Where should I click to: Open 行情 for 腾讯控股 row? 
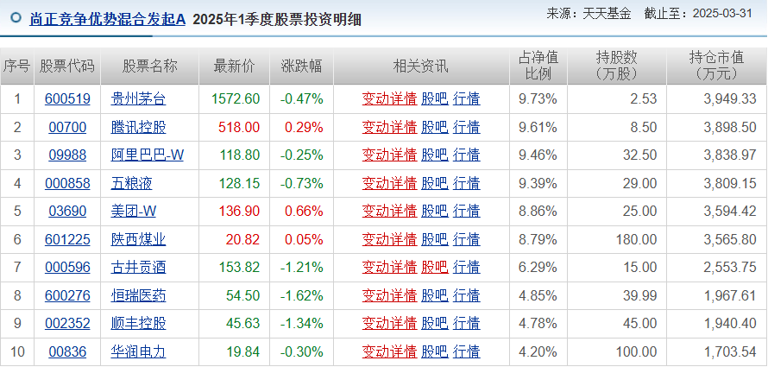[x=466, y=128]
